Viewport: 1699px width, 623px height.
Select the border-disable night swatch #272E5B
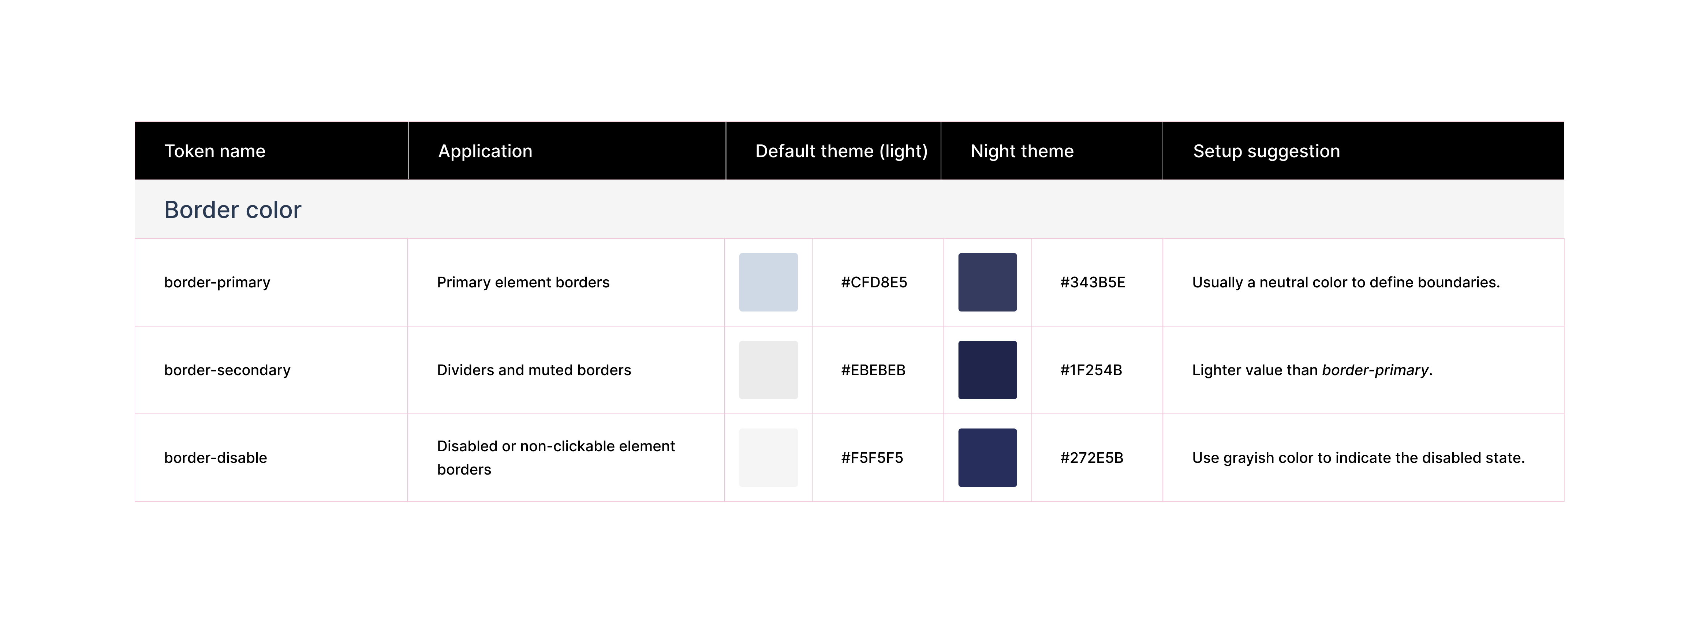coord(987,458)
